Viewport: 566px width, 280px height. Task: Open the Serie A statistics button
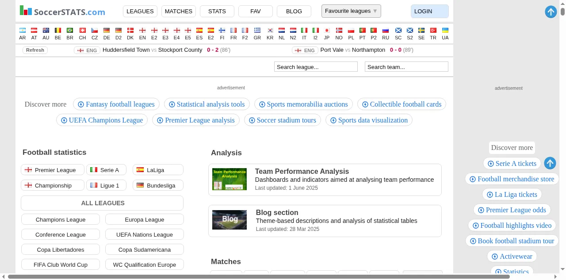106,170
